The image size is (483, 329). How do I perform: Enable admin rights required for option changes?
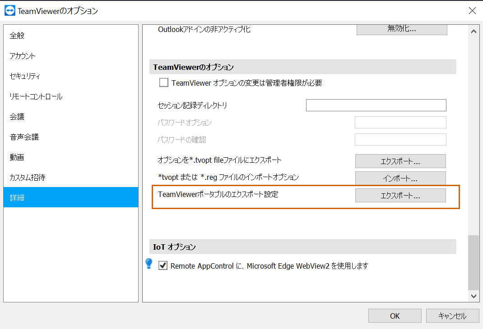(163, 82)
